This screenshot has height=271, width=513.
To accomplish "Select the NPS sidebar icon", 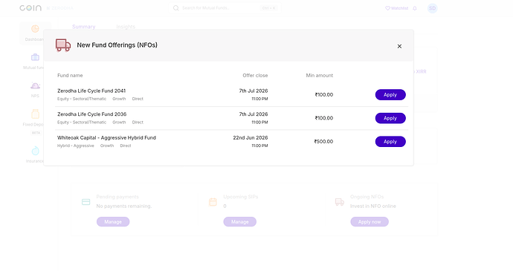I will pyautogui.click(x=35, y=85).
